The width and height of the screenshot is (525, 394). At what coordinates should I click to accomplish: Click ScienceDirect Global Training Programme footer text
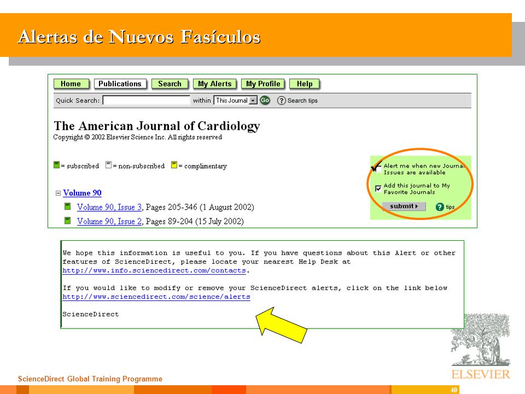[x=90, y=379]
